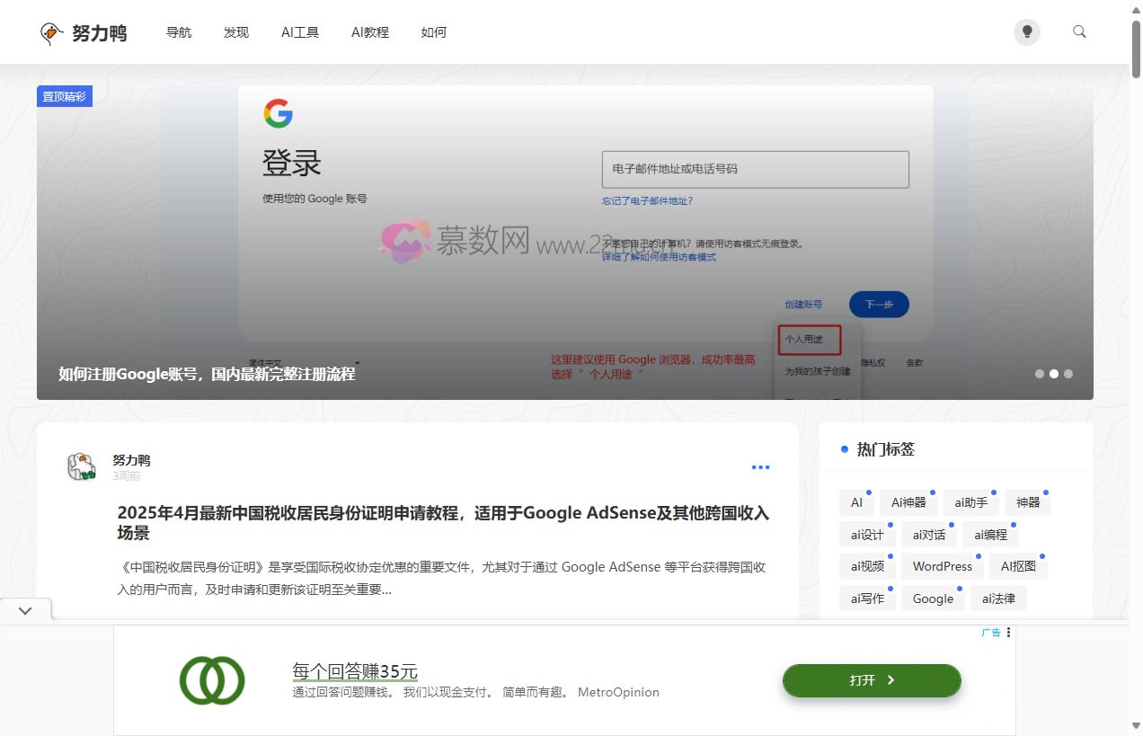Click the 努力鸭 author avatar
Screen dimensions: 1143x736
82,466
